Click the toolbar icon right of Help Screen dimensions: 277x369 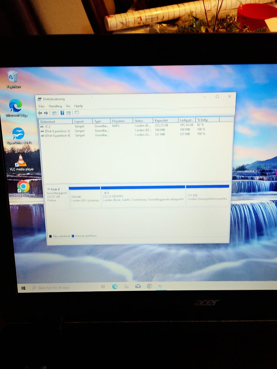point(69,113)
